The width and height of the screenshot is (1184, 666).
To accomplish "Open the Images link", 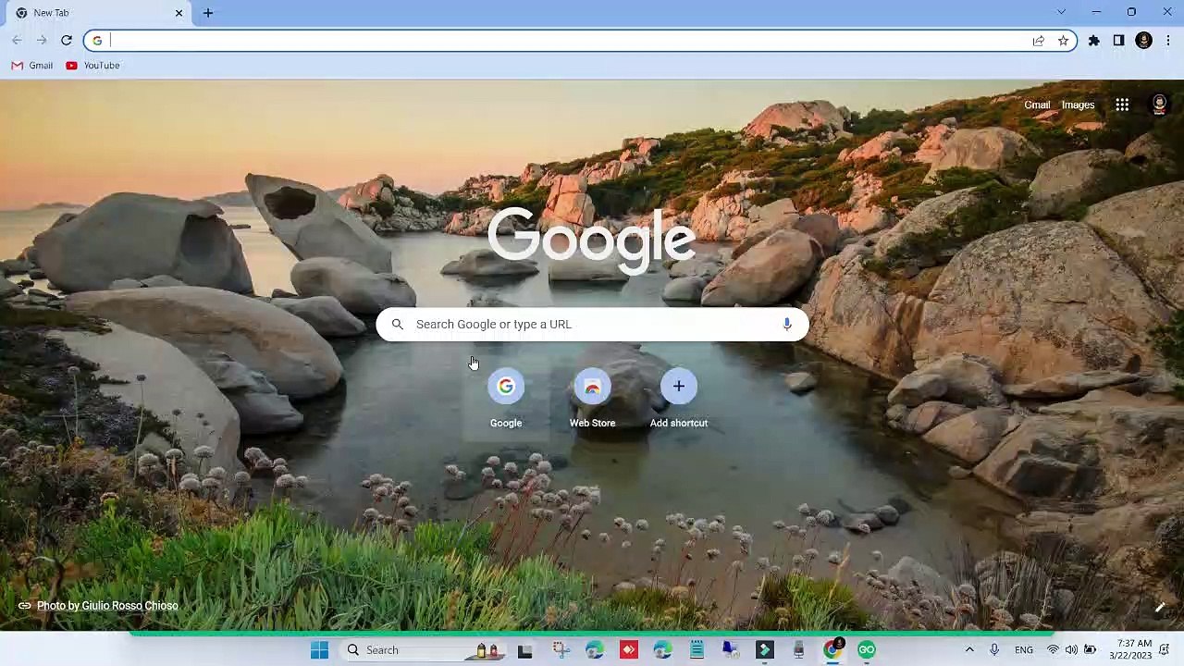I will 1079,105.
